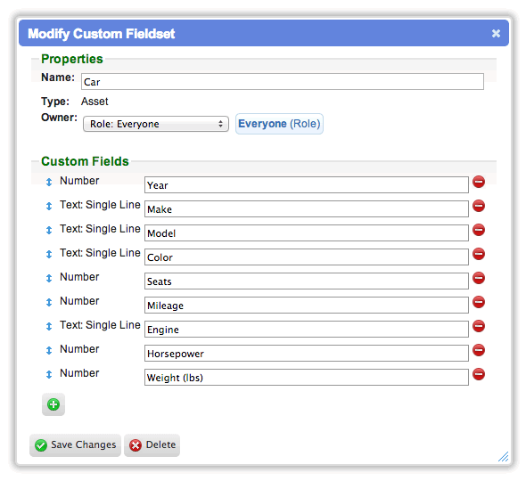Viewport: 526px width, 481px height.
Task: Delete the Color field row
Action: (479, 254)
